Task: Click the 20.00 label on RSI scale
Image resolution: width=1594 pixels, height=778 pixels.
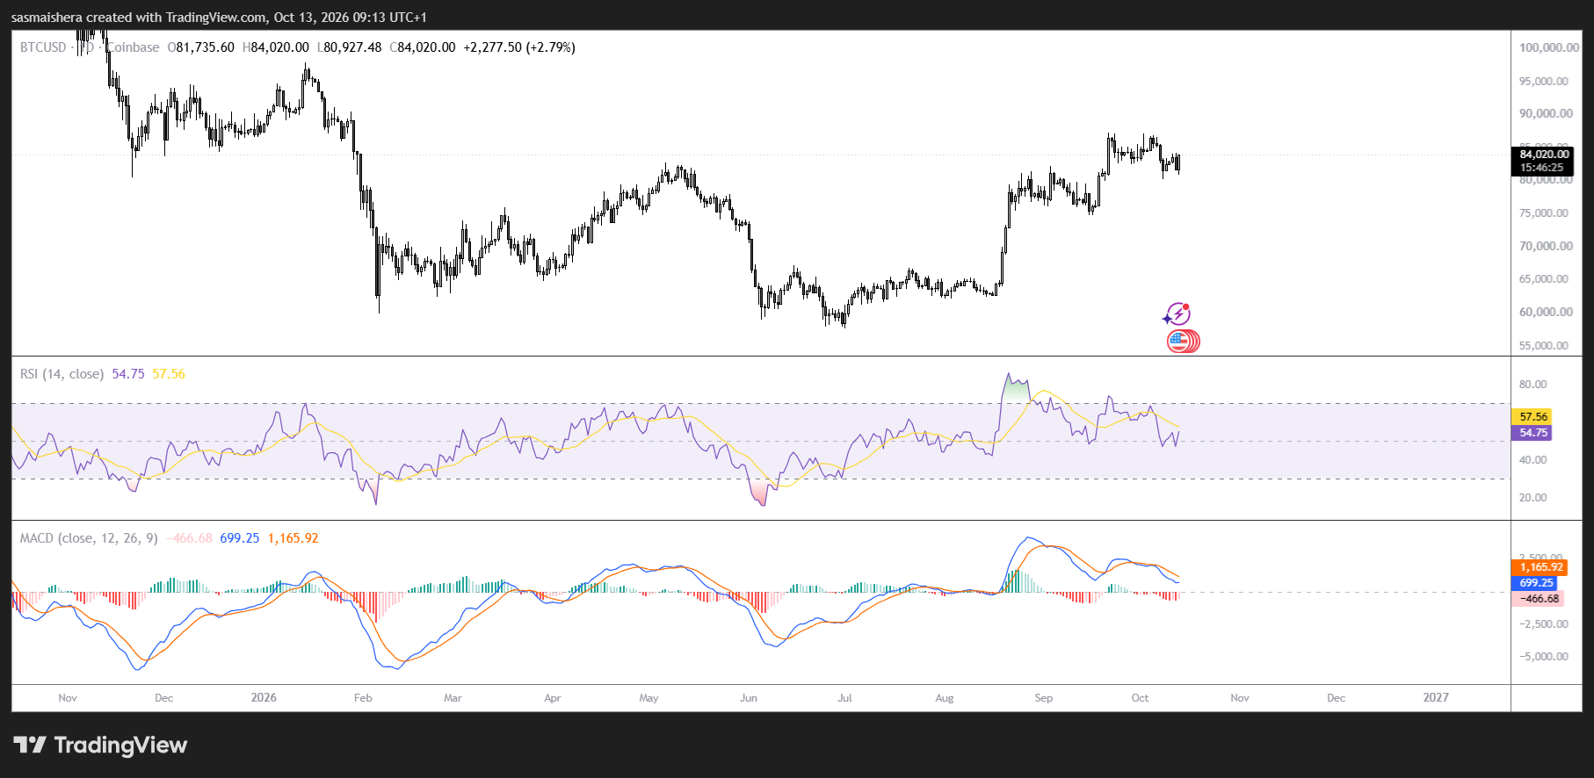Action: click(1533, 498)
